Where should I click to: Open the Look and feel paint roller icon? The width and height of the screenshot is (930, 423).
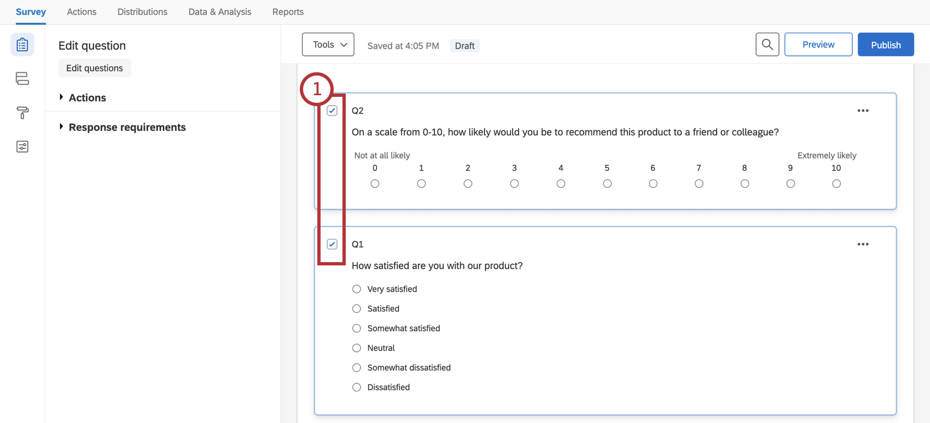pos(22,113)
